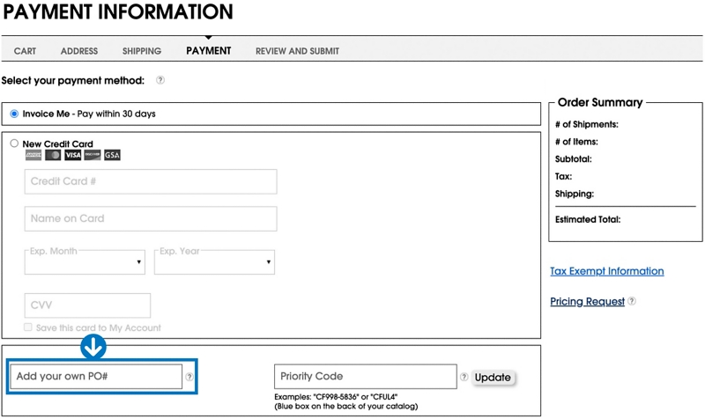This screenshot has height=419, width=705.
Task: Click the VISA card icon
Action: pyautogui.click(x=72, y=155)
